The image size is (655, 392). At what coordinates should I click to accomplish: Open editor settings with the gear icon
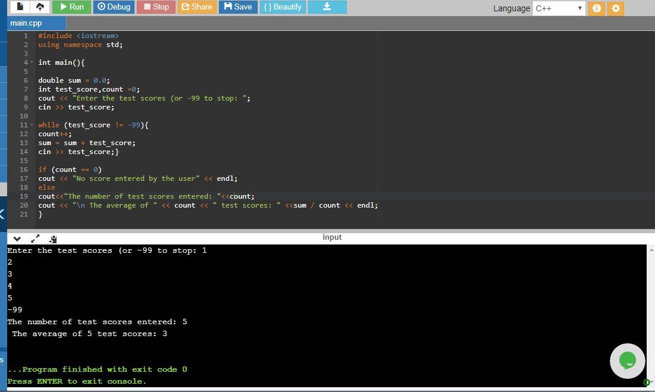[x=616, y=8]
